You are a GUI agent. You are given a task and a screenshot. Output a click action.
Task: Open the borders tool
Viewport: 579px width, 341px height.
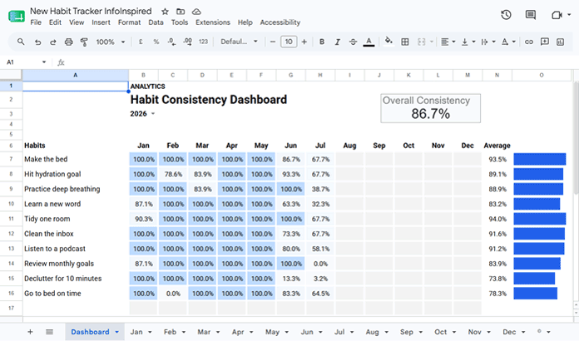[x=405, y=42]
